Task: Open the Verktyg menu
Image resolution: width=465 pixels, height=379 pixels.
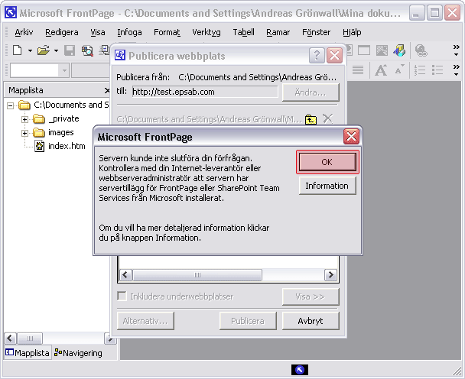Action: pyautogui.click(x=206, y=32)
